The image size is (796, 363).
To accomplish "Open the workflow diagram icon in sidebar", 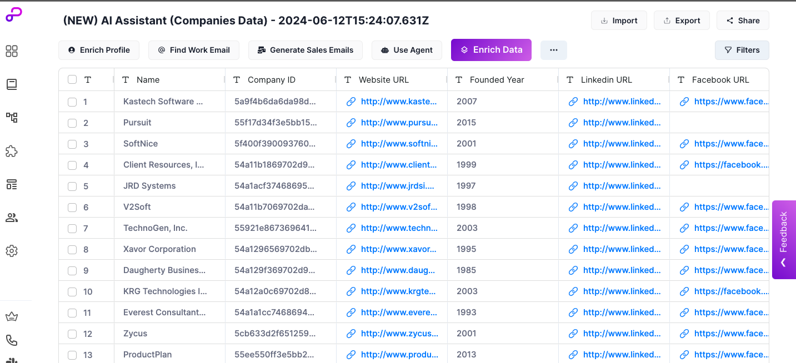I will tap(12, 118).
